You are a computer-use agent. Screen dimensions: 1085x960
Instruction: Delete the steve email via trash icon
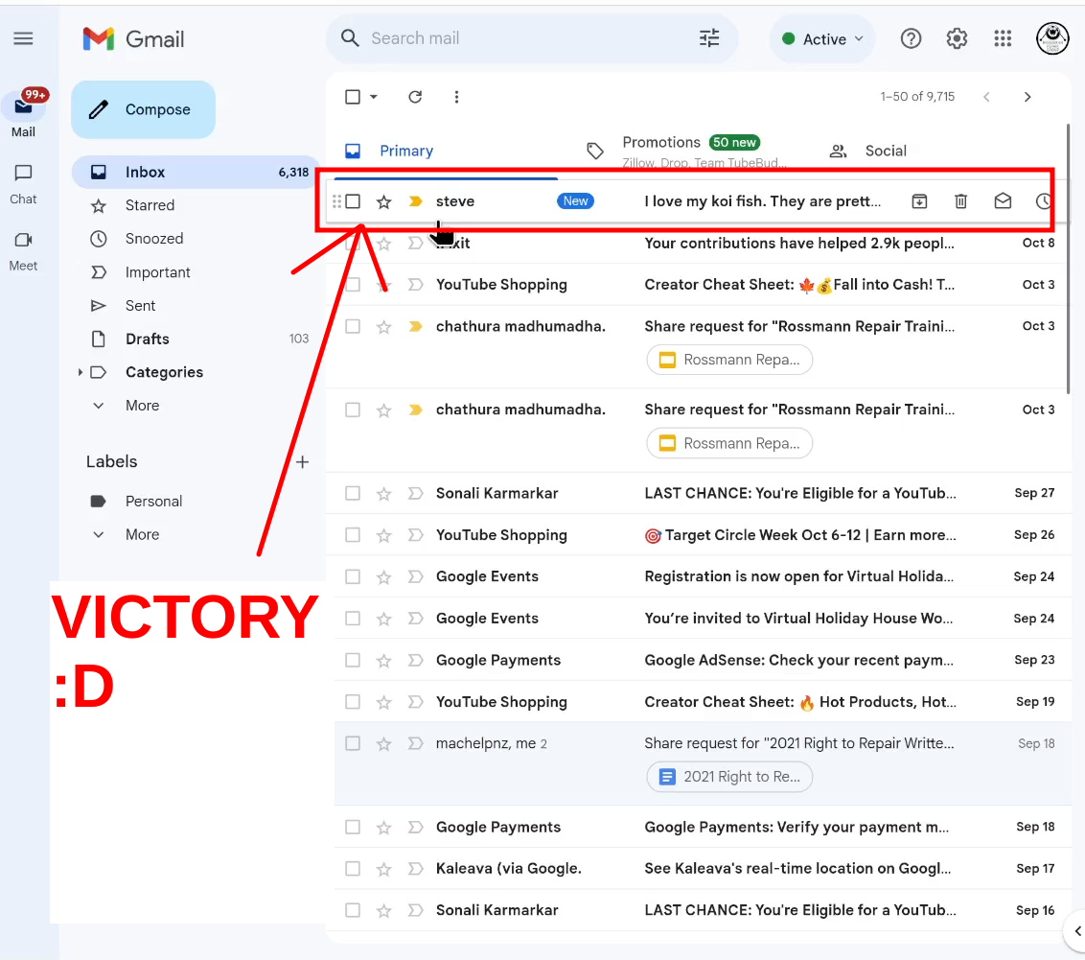point(960,201)
